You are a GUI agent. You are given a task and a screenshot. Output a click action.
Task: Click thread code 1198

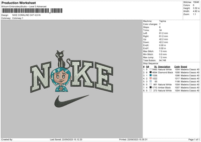tap(177, 81)
